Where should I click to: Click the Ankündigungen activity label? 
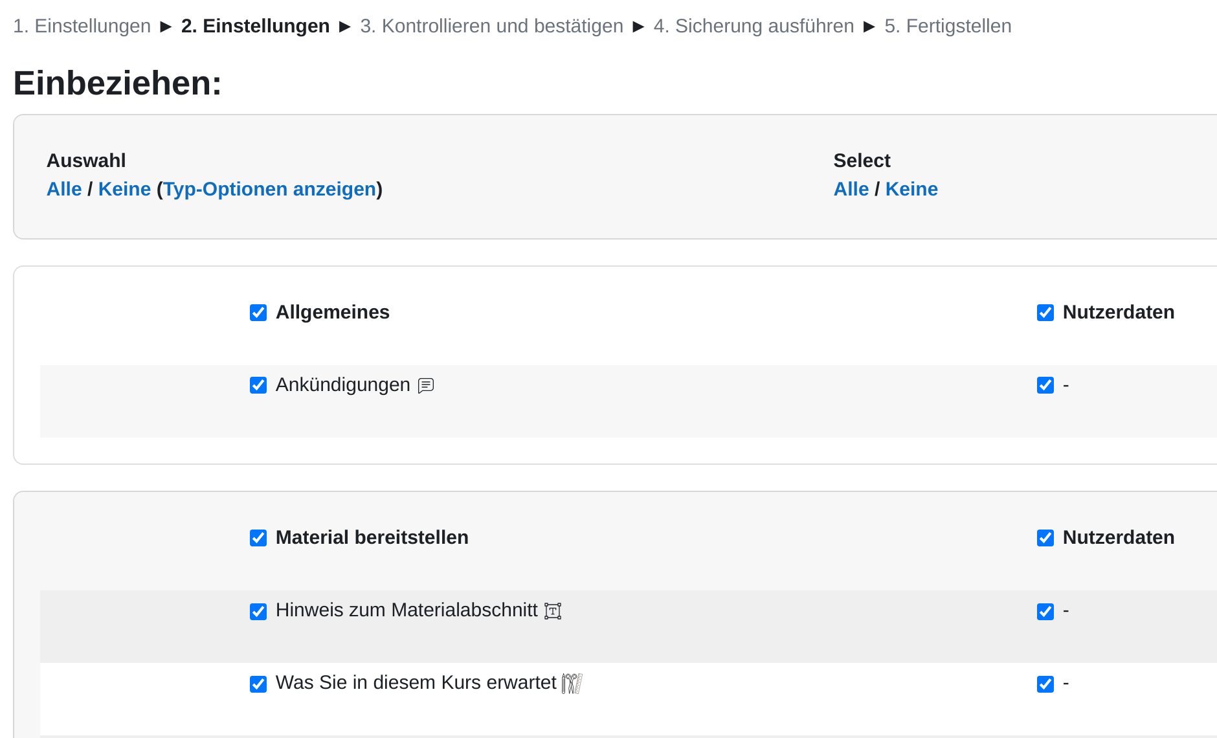[x=343, y=385]
